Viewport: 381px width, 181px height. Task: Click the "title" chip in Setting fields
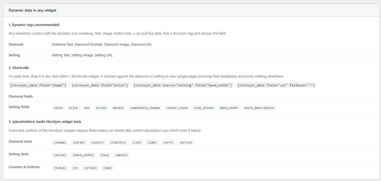pos(58,108)
